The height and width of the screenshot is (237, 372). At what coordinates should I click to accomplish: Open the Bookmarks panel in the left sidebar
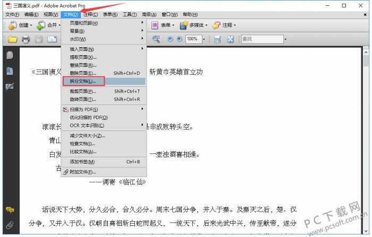coord(10,71)
